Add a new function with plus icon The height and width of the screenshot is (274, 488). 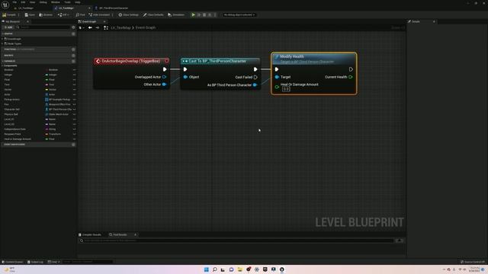click(x=73, y=49)
